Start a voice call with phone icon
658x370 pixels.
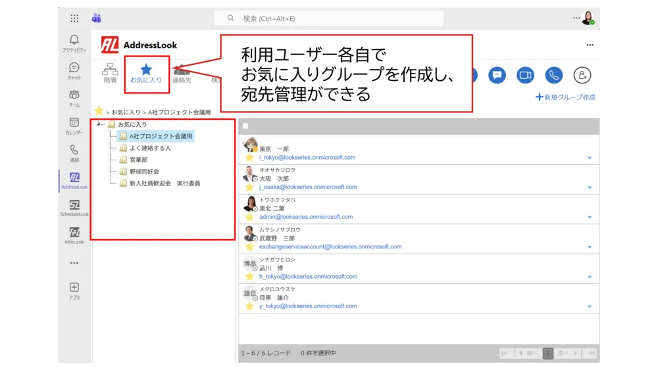[x=554, y=76]
